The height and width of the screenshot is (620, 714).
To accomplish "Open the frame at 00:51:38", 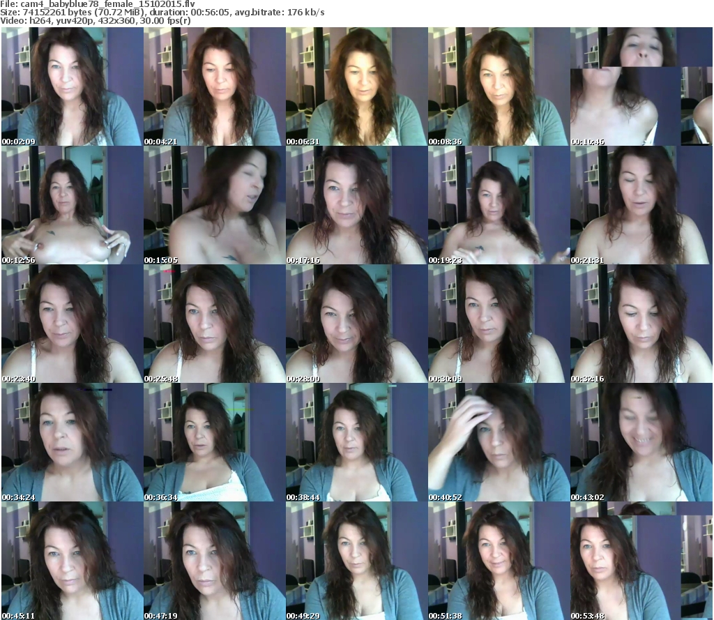I will pos(499,561).
